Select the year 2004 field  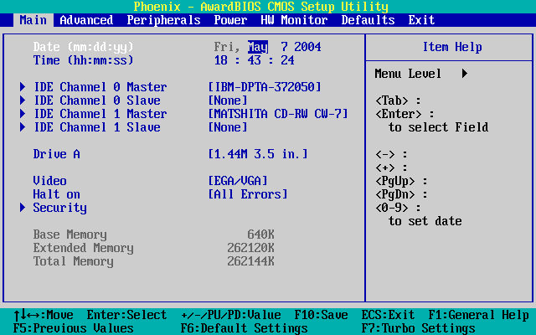pos(307,47)
